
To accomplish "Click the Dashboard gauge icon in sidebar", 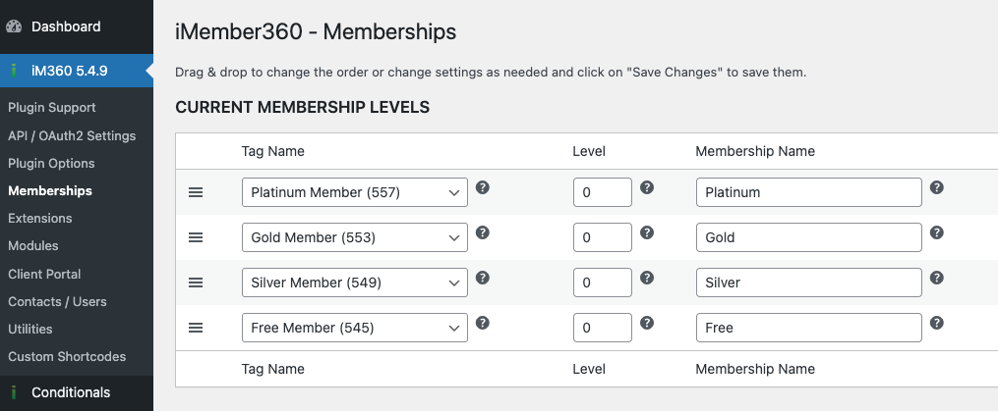I will pos(14,26).
